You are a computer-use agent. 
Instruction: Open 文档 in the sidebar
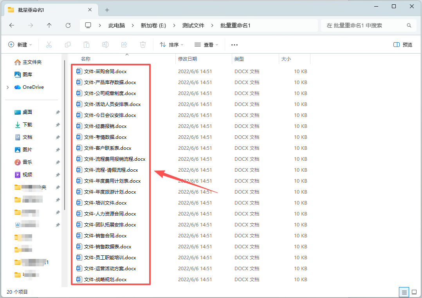23,137
